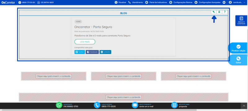Open Painel de Indicadores
This screenshot has height=111, width=248.
(156, 2)
